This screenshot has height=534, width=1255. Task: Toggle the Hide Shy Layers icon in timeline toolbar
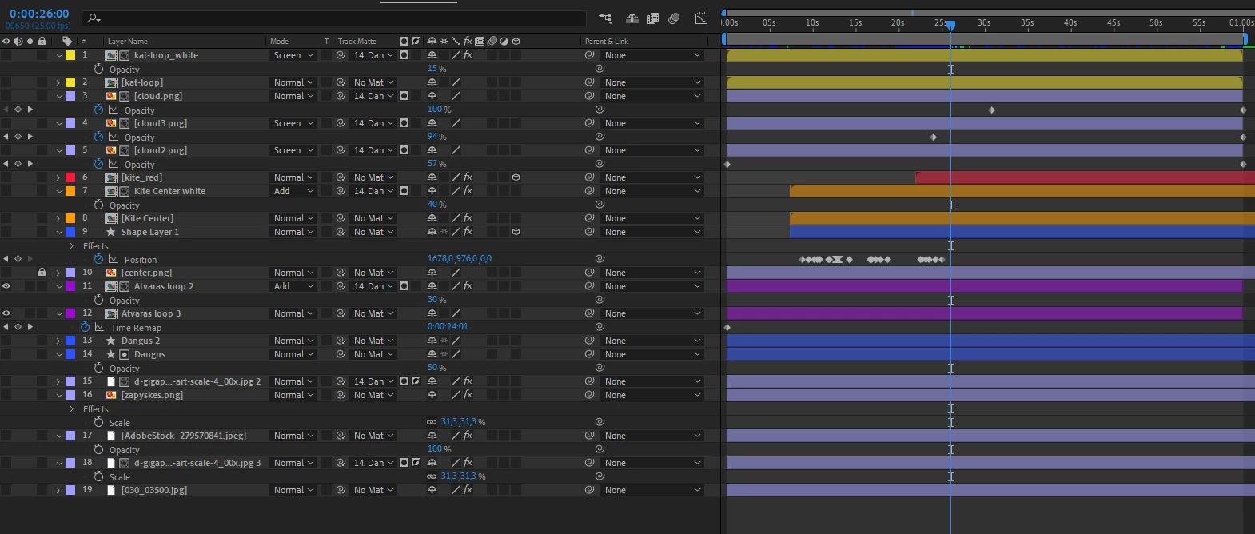(x=632, y=18)
